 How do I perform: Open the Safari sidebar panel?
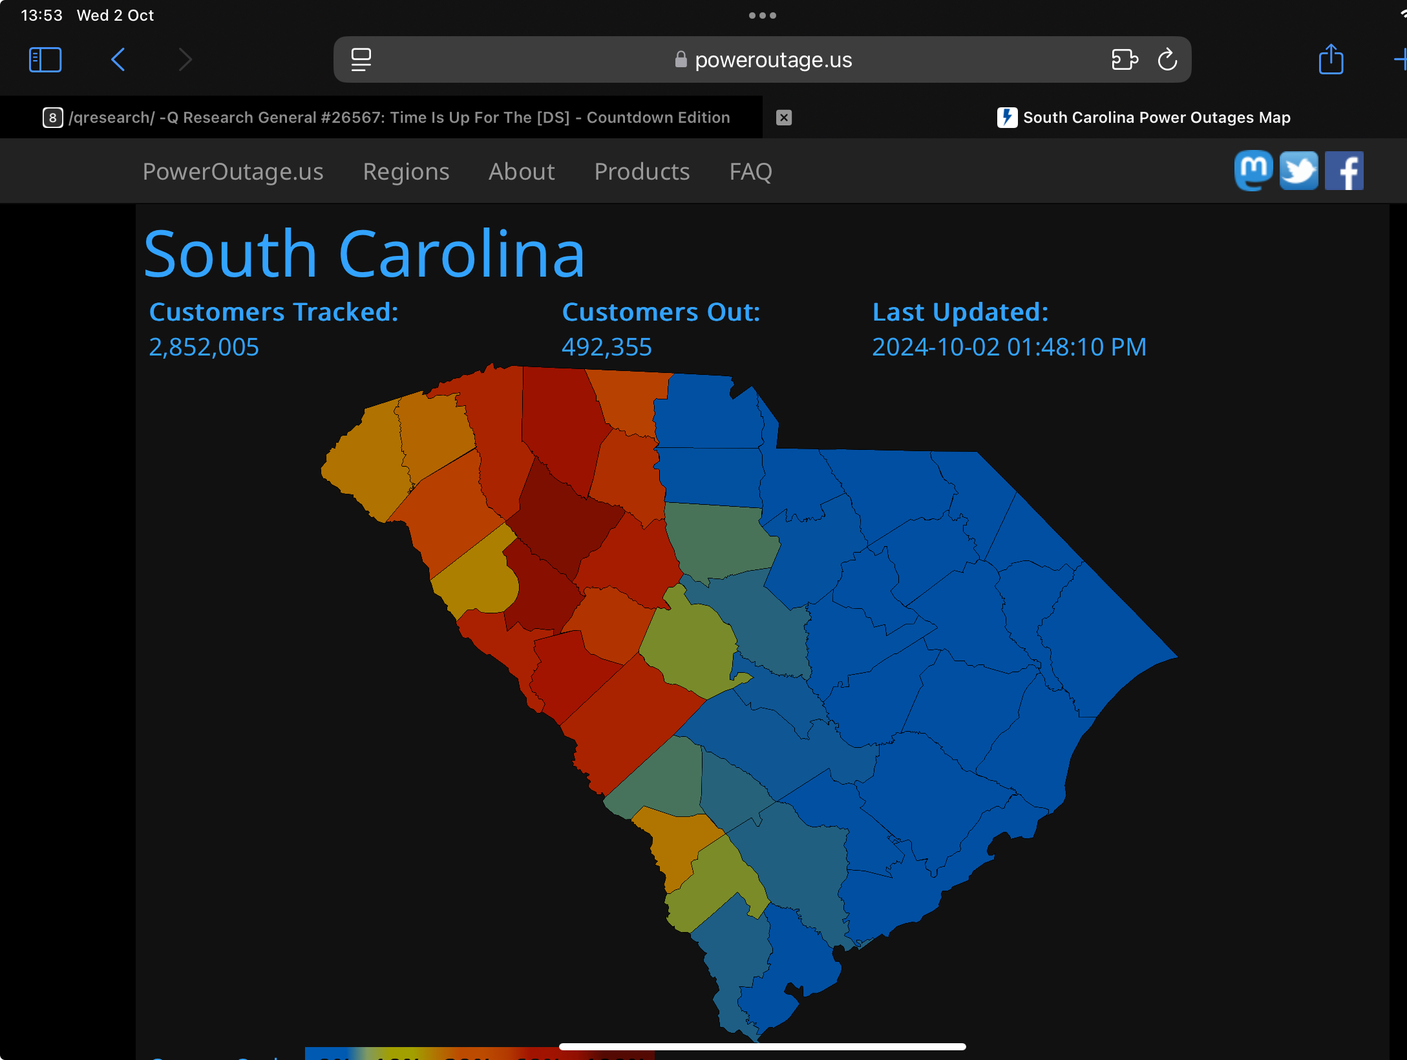(x=45, y=59)
